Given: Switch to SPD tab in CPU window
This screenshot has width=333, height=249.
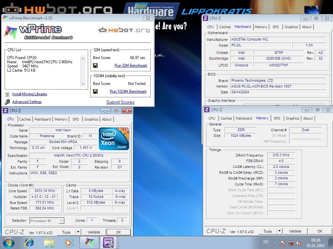Looking at the screenshot, I should [75, 119].
